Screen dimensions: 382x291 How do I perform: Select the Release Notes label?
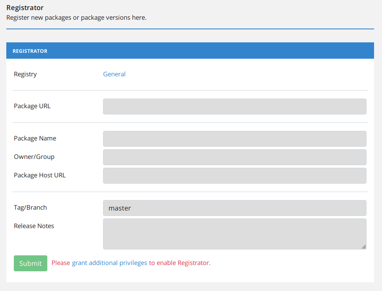[x=34, y=226]
